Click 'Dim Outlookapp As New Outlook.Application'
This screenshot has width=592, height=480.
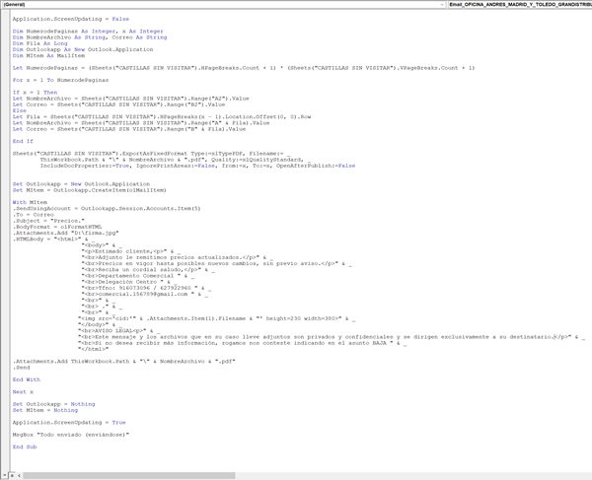click(x=83, y=49)
